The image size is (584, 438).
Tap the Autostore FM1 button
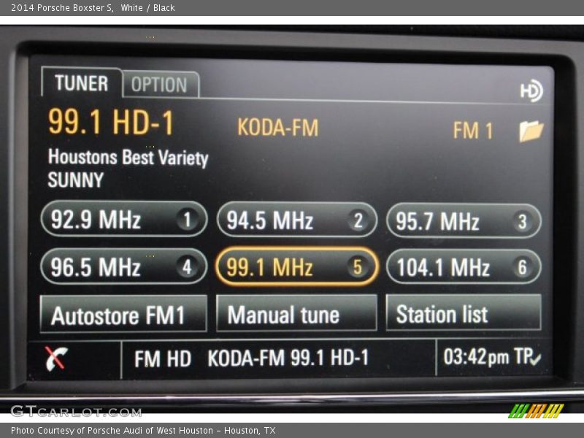123,314
